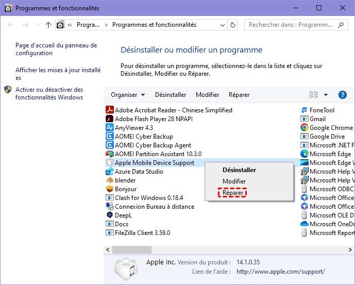Screen dimensions: 355x285
Task: Open Activer ou désactiver des fonctionnalités Windows
Action: 49,93
